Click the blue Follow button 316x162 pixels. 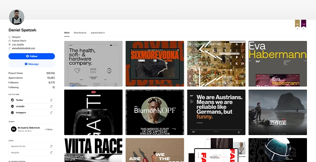click(32, 56)
